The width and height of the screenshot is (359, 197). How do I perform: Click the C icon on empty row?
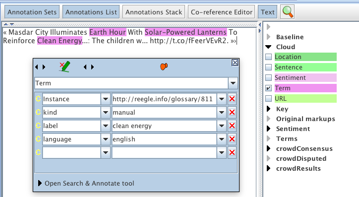pyautogui.click(x=38, y=152)
